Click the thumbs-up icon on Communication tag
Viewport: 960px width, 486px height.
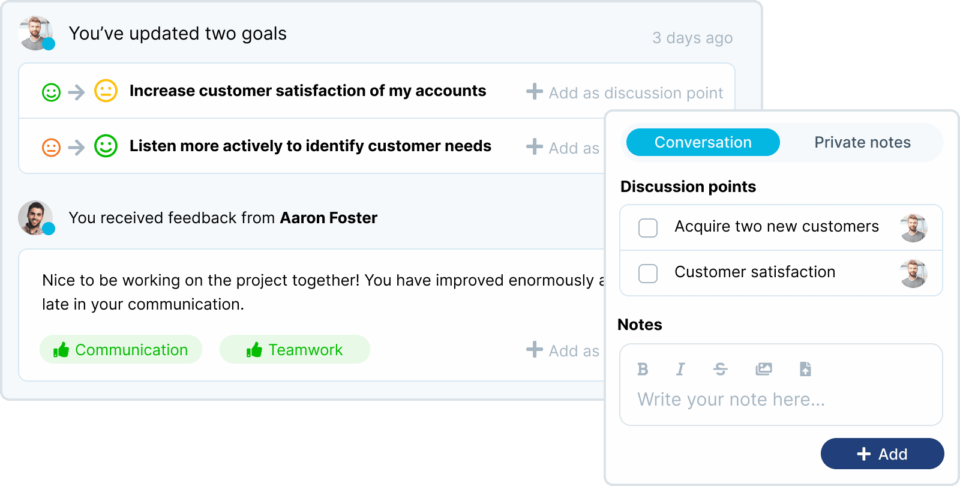coord(61,350)
